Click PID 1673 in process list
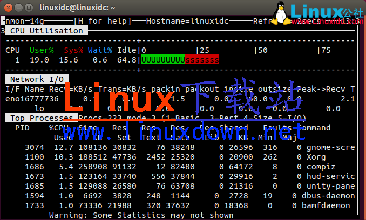Image resolution: width=366 pixels, height=220 pixels. click(x=35, y=176)
